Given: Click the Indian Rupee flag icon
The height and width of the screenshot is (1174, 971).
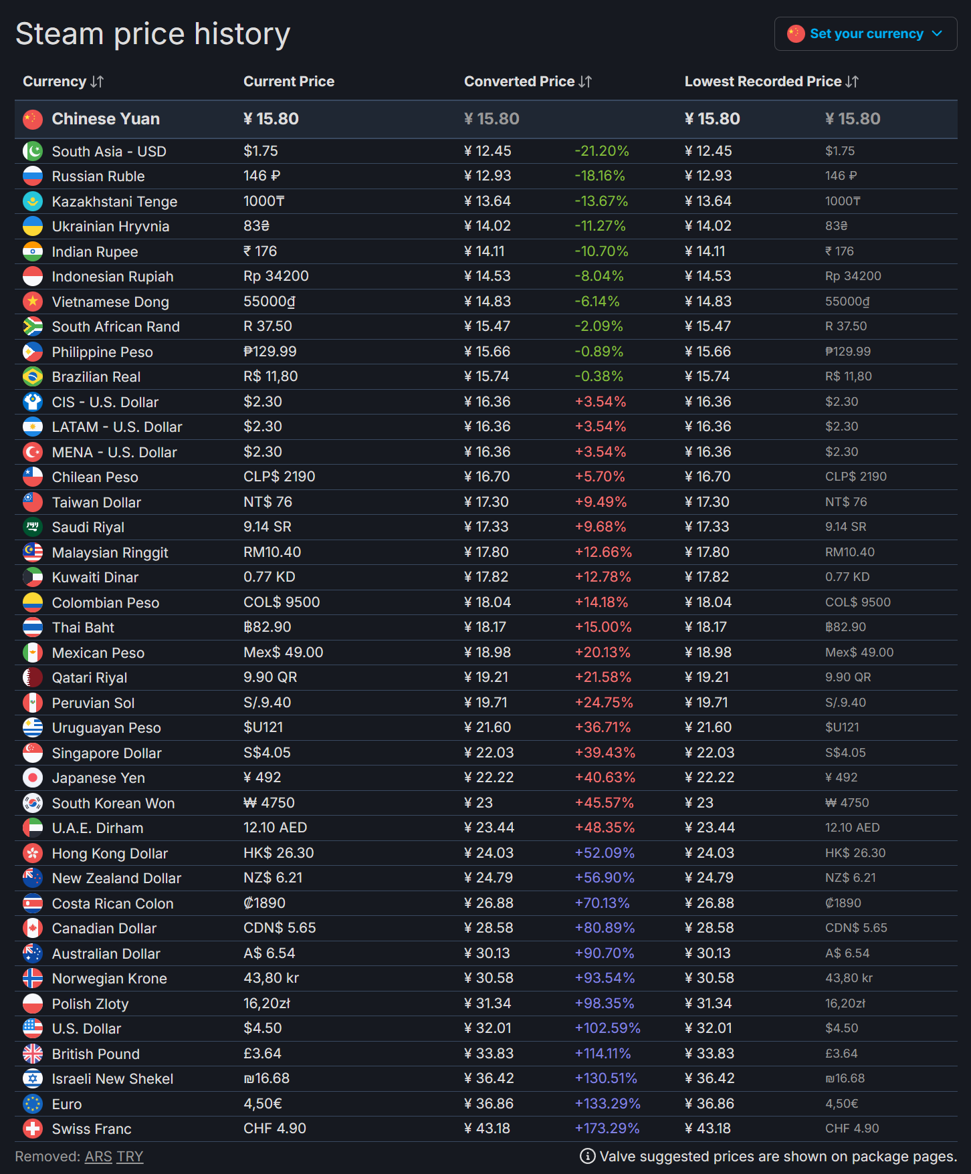Looking at the screenshot, I should click(x=33, y=251).
